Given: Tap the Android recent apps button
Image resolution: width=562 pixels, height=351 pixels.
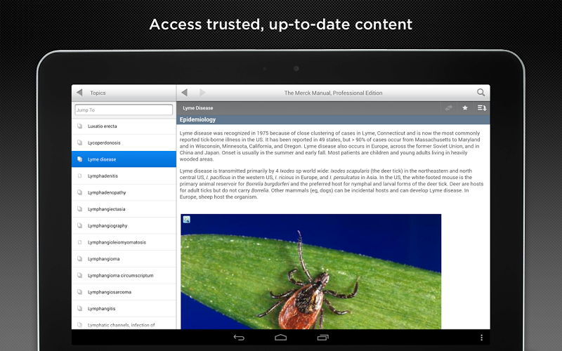Looking at the screenshot, I should click(322, 338).
